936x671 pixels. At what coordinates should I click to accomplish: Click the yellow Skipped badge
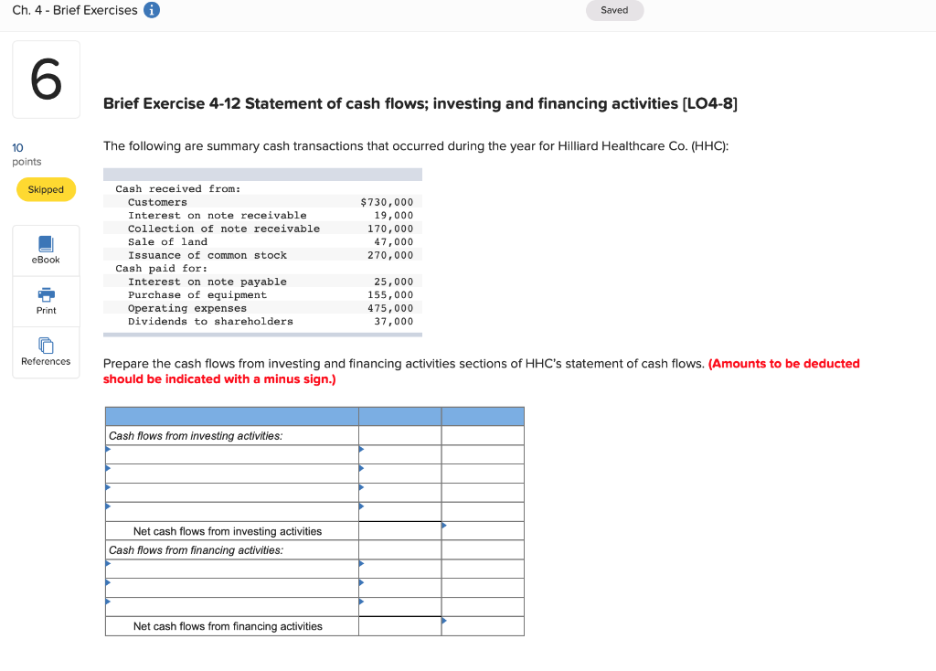(x=46, y=189)
